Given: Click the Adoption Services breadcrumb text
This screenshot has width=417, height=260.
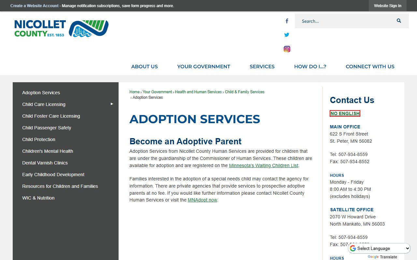Looking at the screenshot, I should pos(148,97).
